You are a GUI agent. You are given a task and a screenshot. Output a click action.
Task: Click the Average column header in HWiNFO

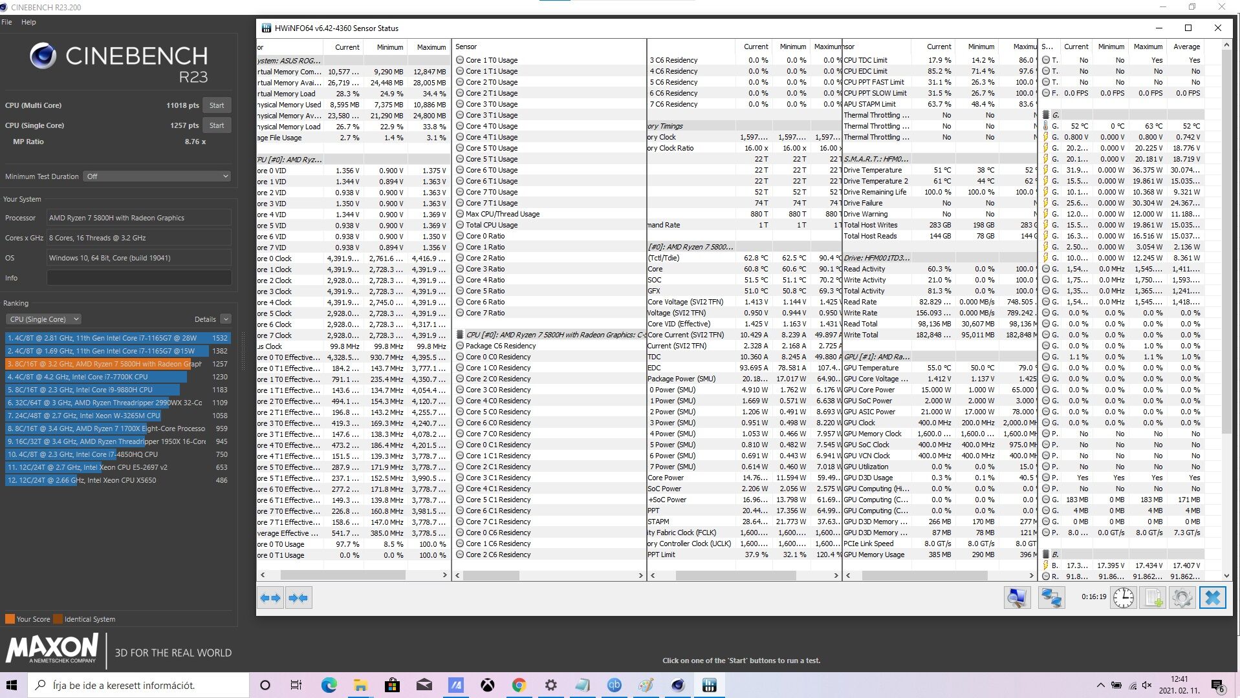point(1186,47)
